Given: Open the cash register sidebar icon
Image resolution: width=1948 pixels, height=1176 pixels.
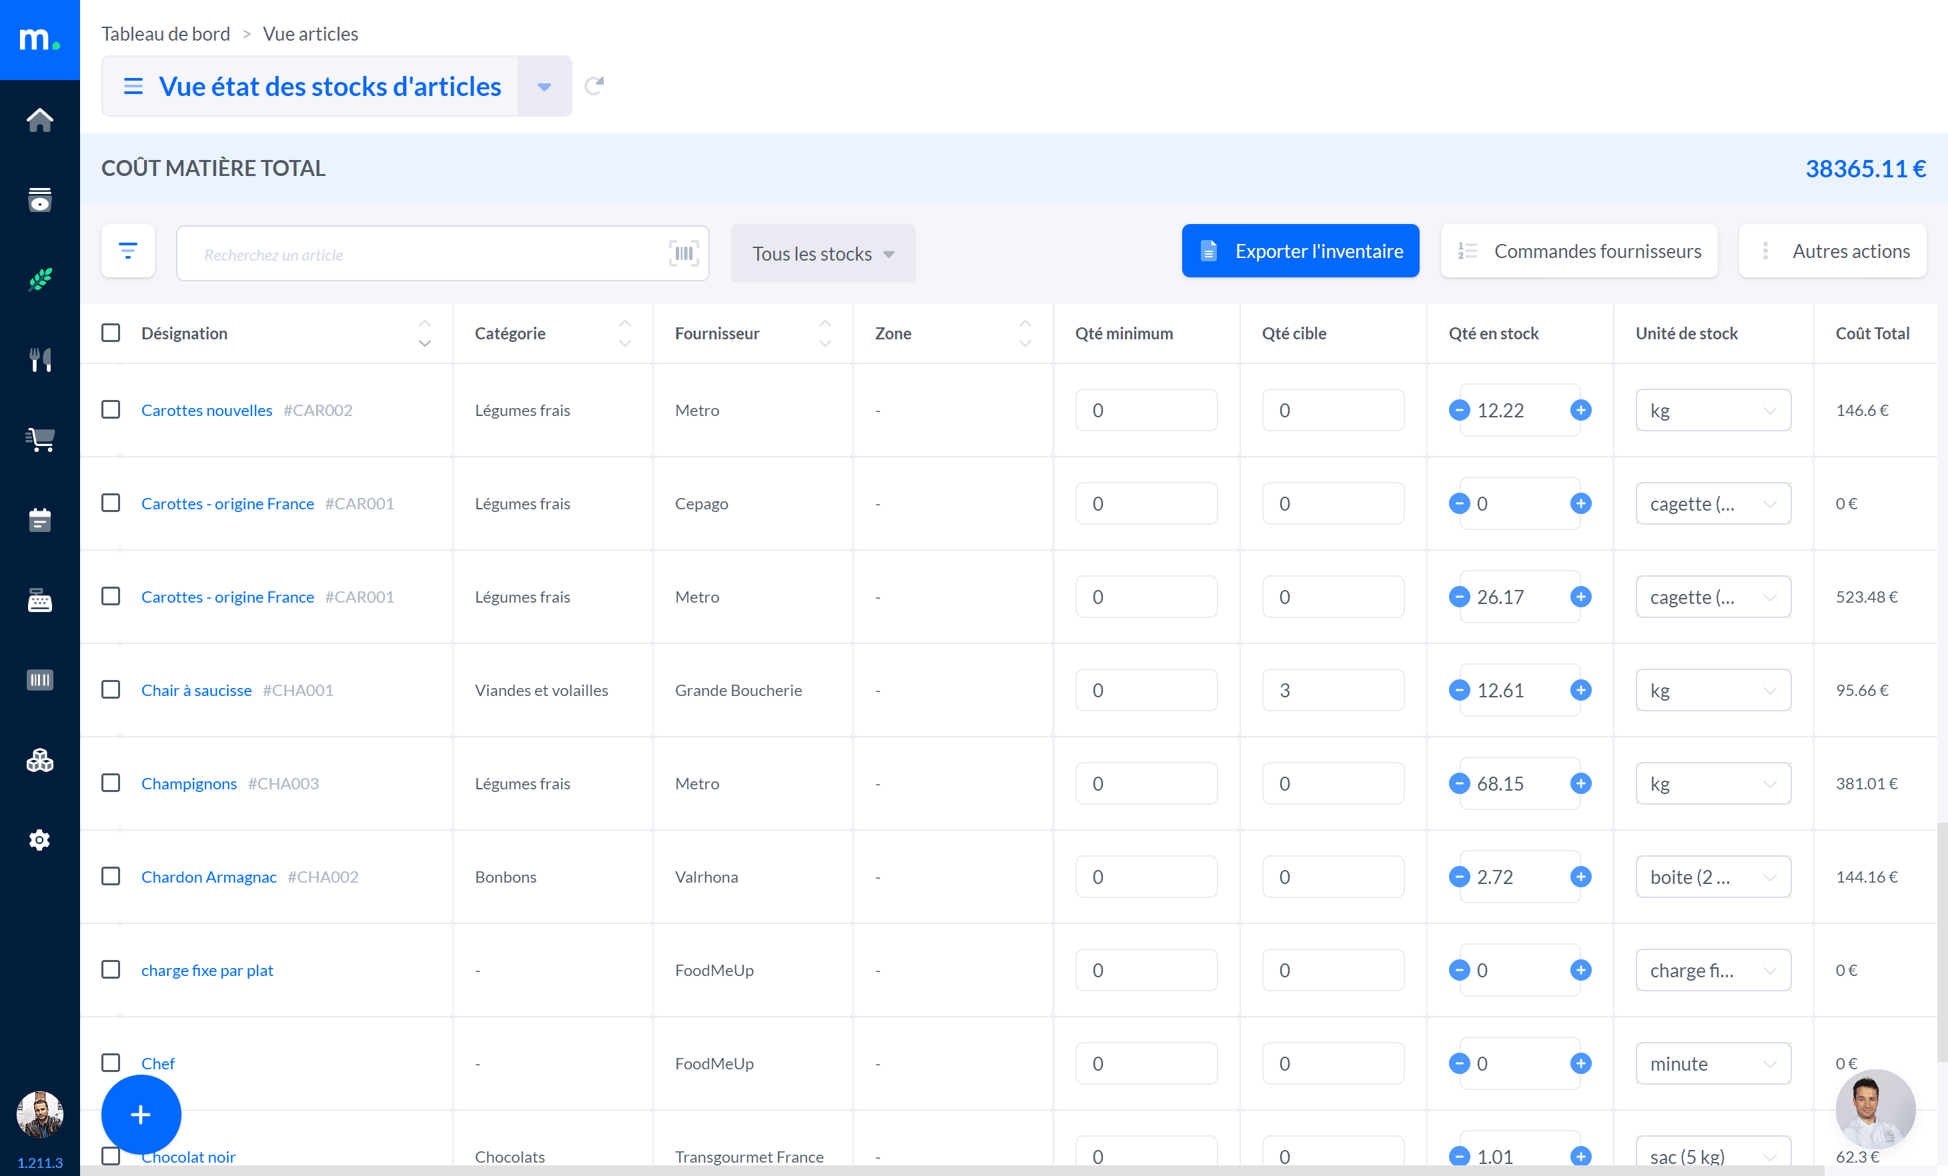Looking at the screenshot, I should coord(39,600).
